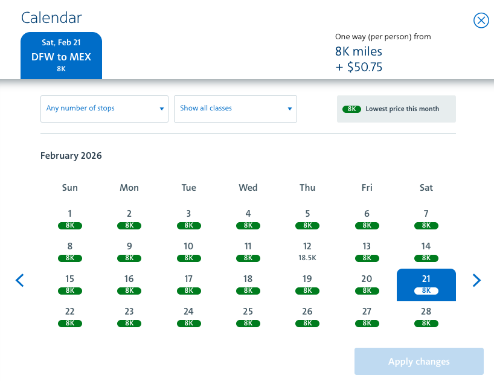Close the Calendar dialog with X icon
The image size is (494, 390).
[481, 21]
